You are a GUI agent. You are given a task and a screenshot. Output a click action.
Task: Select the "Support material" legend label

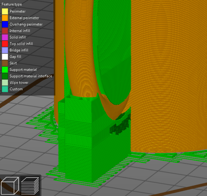point(23,70)
